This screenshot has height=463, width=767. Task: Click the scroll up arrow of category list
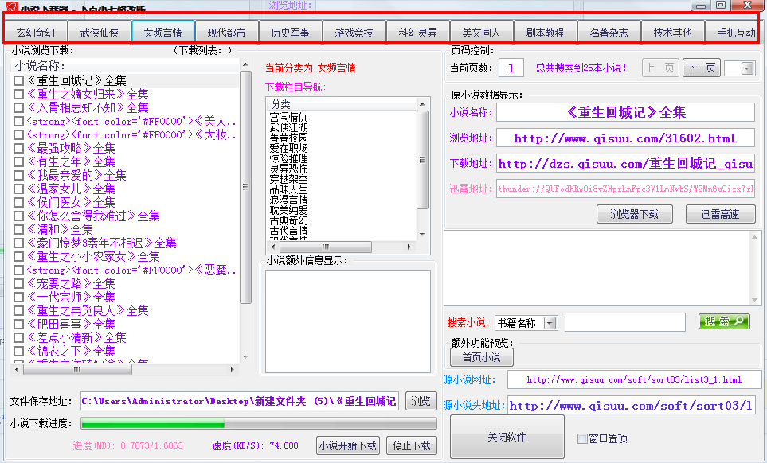[422, 104]
